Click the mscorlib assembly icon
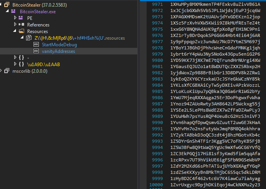This screenshot has width=266, height=189. (x=7, y=71)
